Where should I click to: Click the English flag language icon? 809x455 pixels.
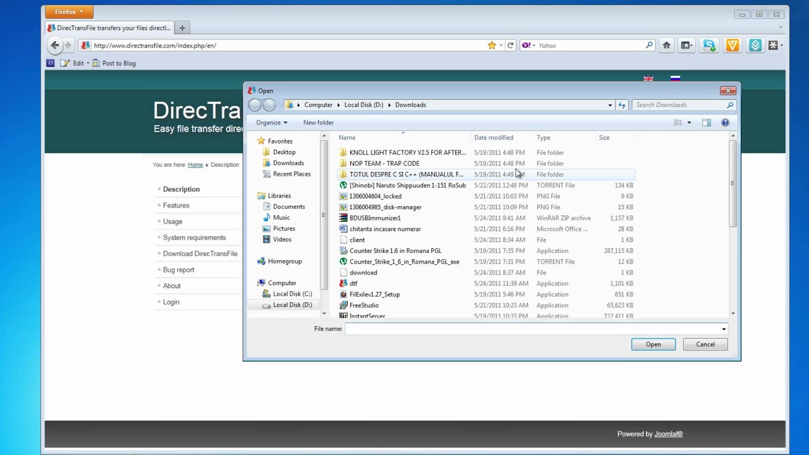[648, 79]
